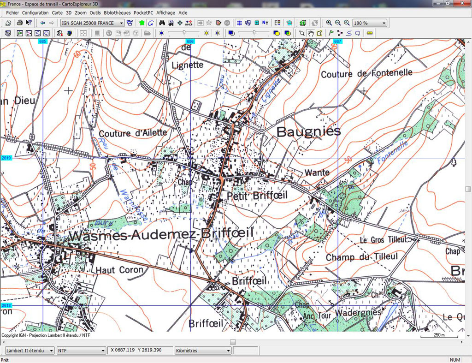The height and width of the screenshot is (363, 472).
Task: Click the legend list icon
Action: tap(277, 23)
